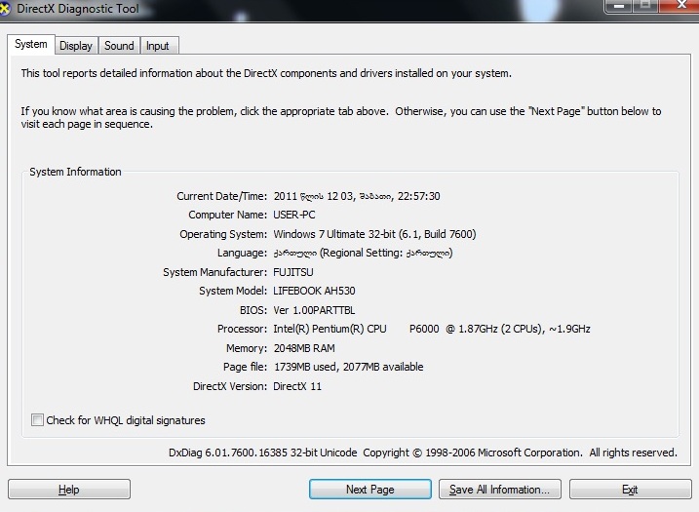The height and width of the screenshot is (512, 699).
Task: Click the computer name USER-PC
Action: 294,215
